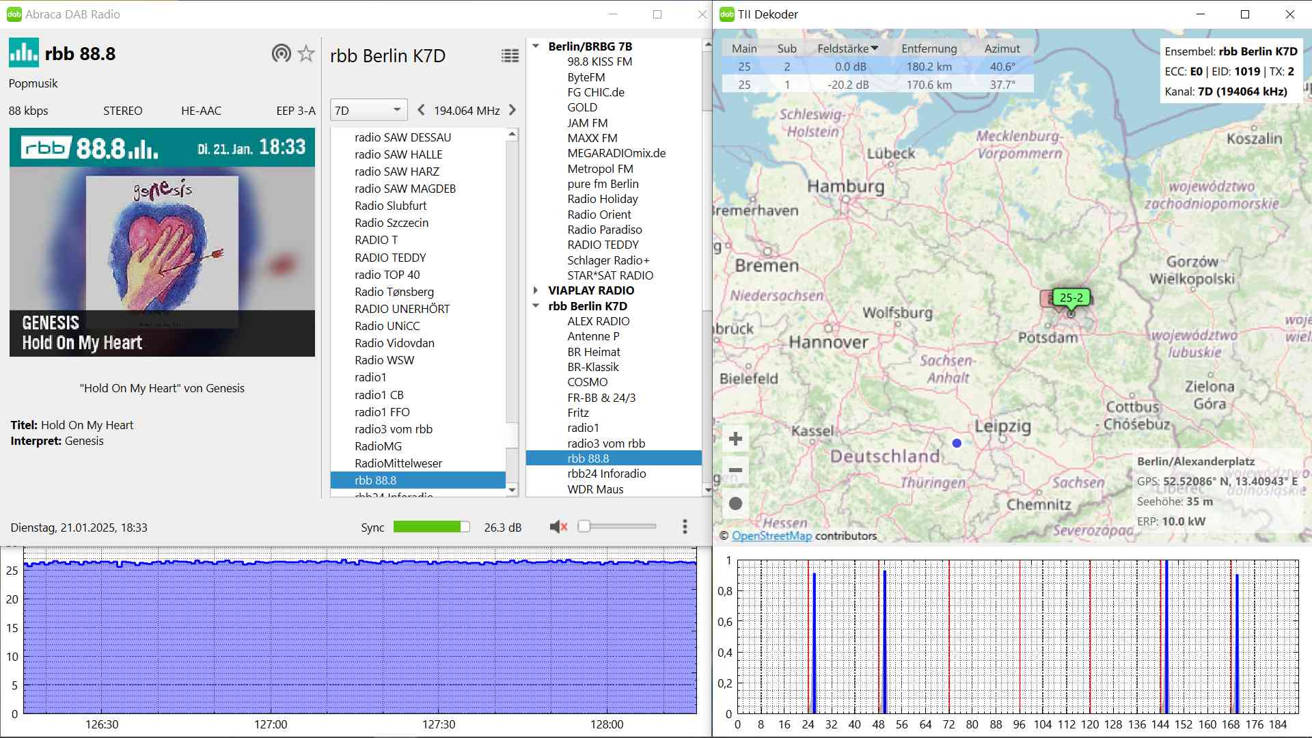The height and width of the screenshot is (738, 1312).
Task: Step to the next channel frequency
Action: (512, 110)
